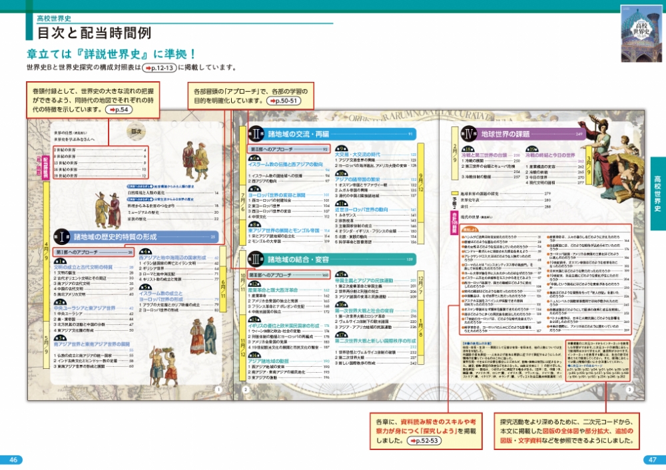Click the chapter 5 badge above イスラーム教の成立
The image size is (666, 470).
pyautogui.click(x=145, y=288)
